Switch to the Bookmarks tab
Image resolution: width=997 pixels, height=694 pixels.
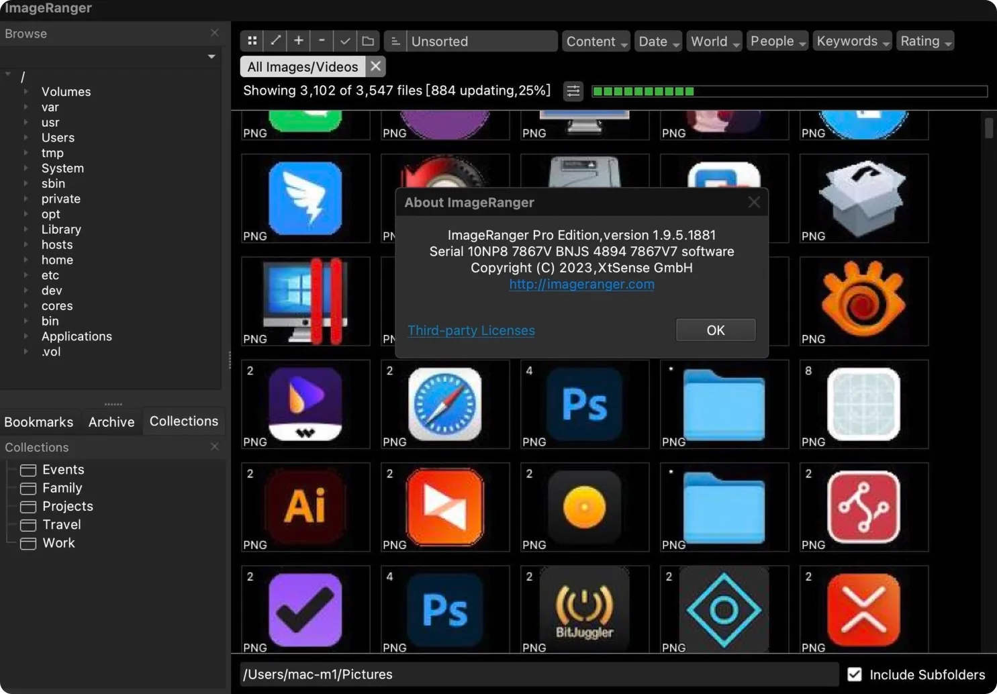(x=38, y=422)
